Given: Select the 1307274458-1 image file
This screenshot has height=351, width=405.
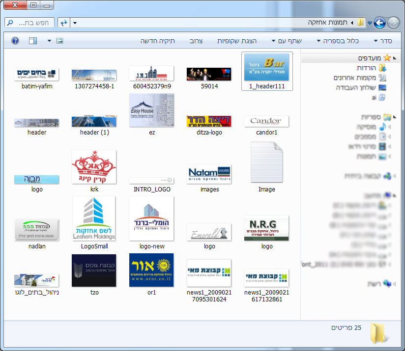Looking at the screenshot, I should click(x=94, y=79).
